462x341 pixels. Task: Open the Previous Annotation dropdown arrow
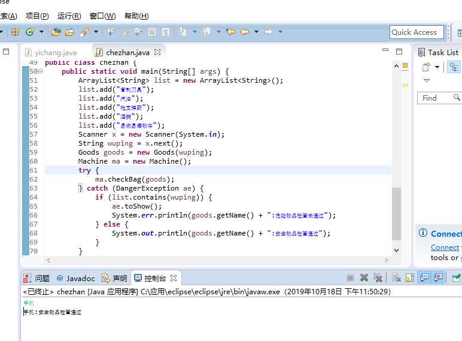(218, 32)
